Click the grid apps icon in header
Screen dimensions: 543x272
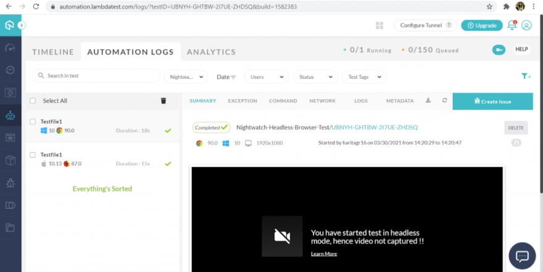pyautogui.click(x=379, y=25)
